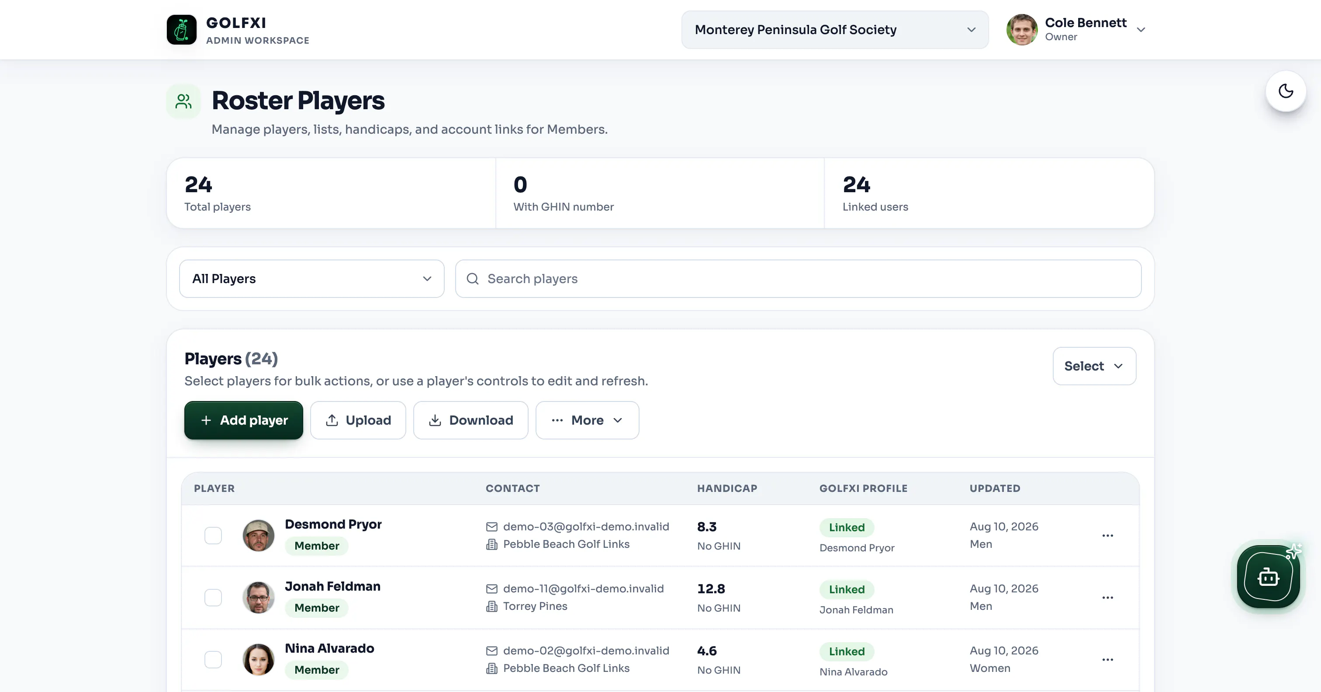
Task: Click the Linked badge for Jonah Feldman
Action: click(x=847, y=590)
